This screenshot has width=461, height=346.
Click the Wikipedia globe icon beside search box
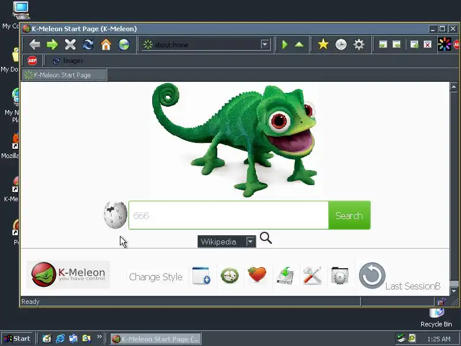(115, 215)
